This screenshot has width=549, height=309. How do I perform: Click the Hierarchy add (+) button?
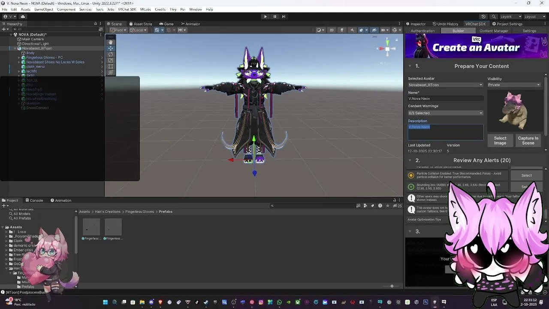(4, 30)
